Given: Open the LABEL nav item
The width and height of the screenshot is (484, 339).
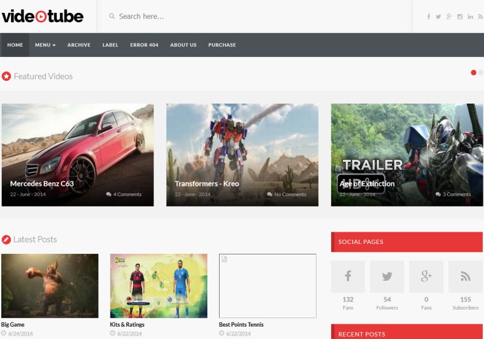Looking at the screenshot, I should [x=110, y=45].
